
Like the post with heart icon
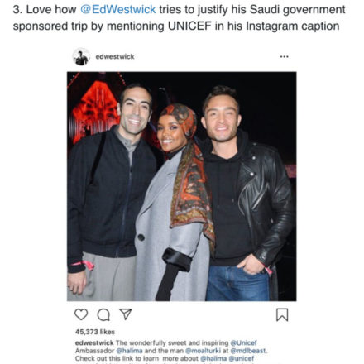[x=81, y=314]
